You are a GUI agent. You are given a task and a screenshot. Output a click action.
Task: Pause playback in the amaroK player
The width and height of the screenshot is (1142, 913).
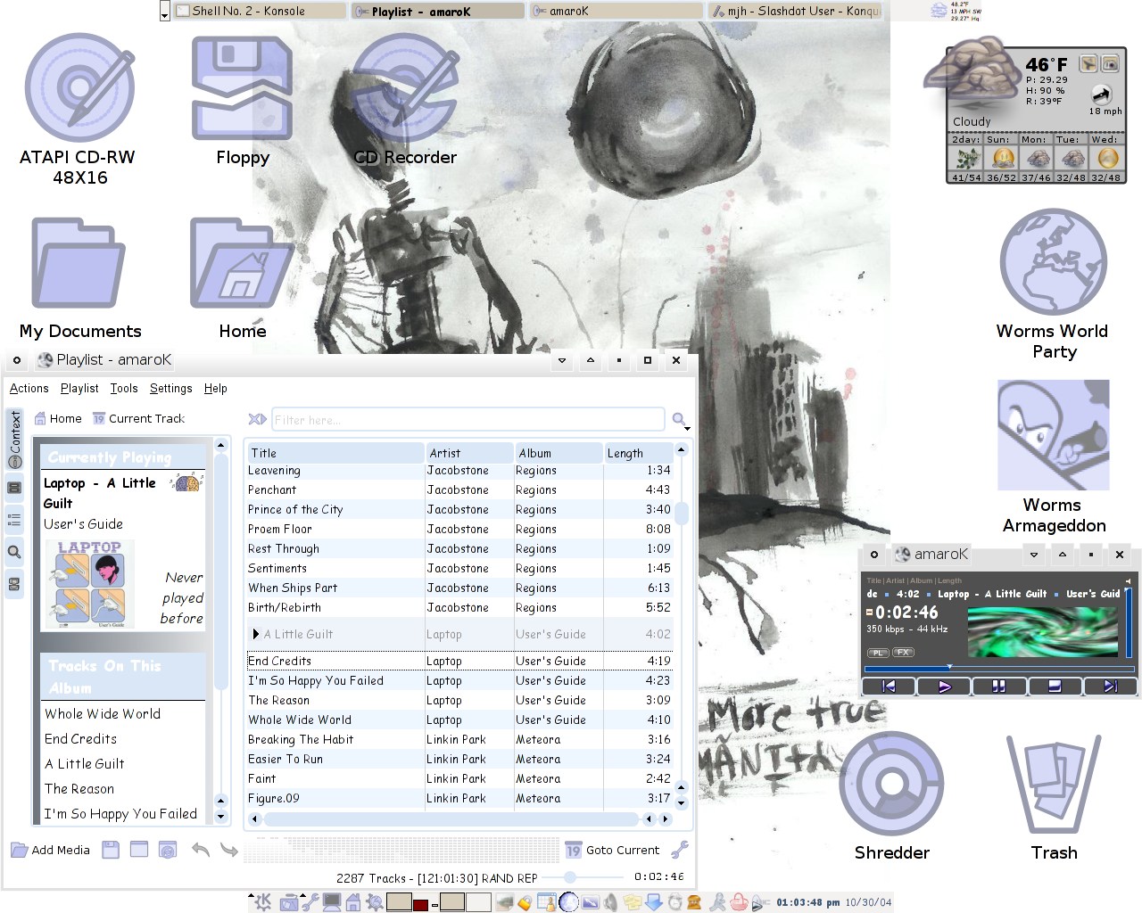[x=999, y=686]
